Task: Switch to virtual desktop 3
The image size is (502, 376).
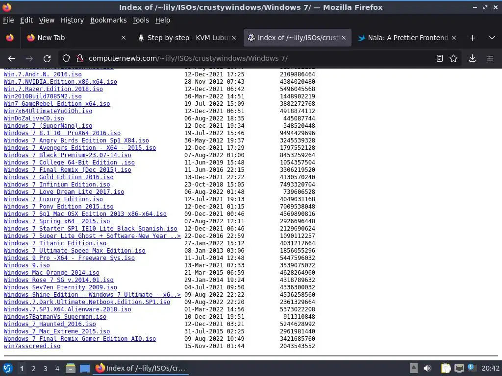Action: pyautogui.click(x=46, y=369)
